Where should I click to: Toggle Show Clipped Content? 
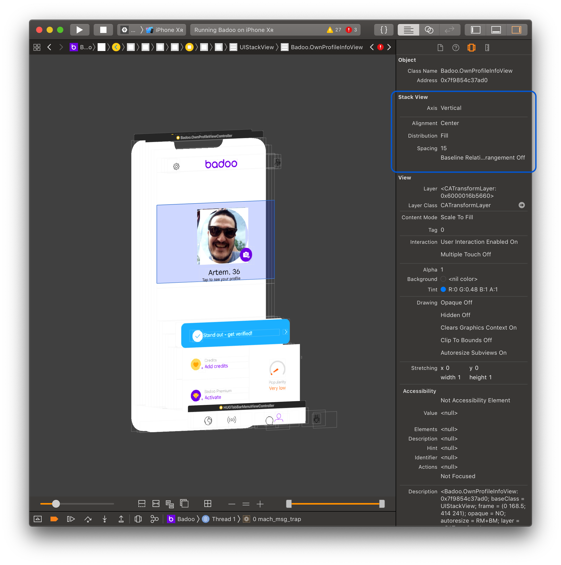[x=142, y=504]
